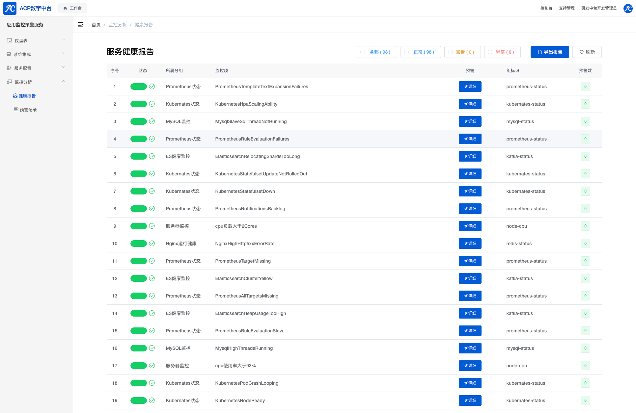Click the 服务配置 sidebar icon

[9, 68]
